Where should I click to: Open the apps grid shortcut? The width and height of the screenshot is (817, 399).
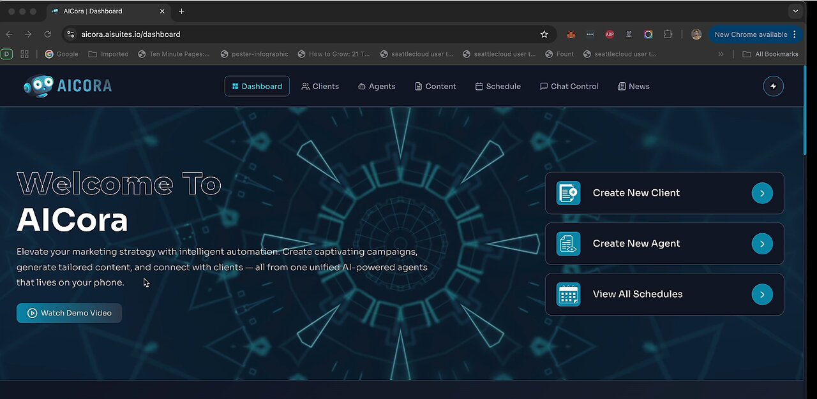tap(24, 54)
